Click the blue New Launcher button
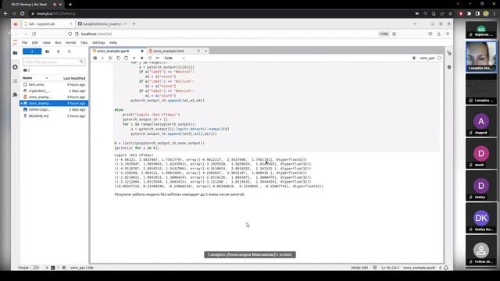Screen dimensions: 500x281 click(x=32, y=52)
